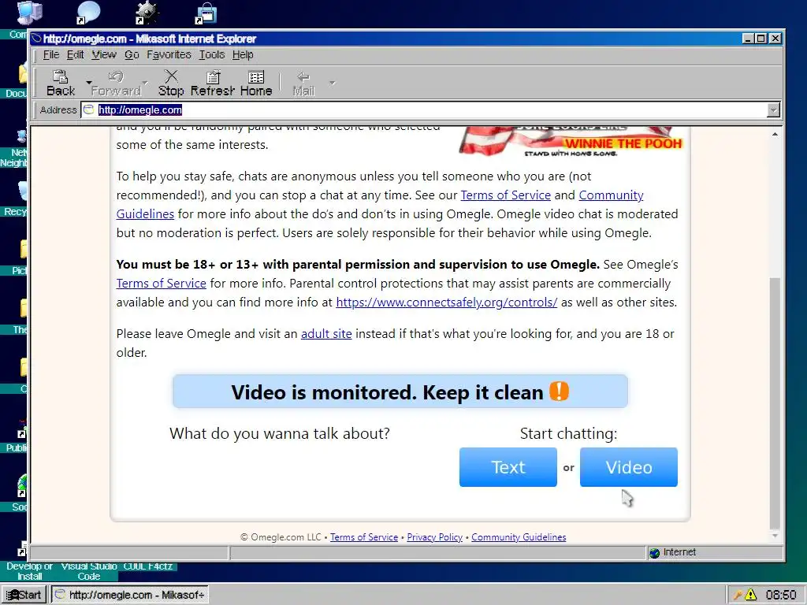807x605 pixels.
Task: Click the Visual Studio Code desktop label
Action: click(88, 571)
